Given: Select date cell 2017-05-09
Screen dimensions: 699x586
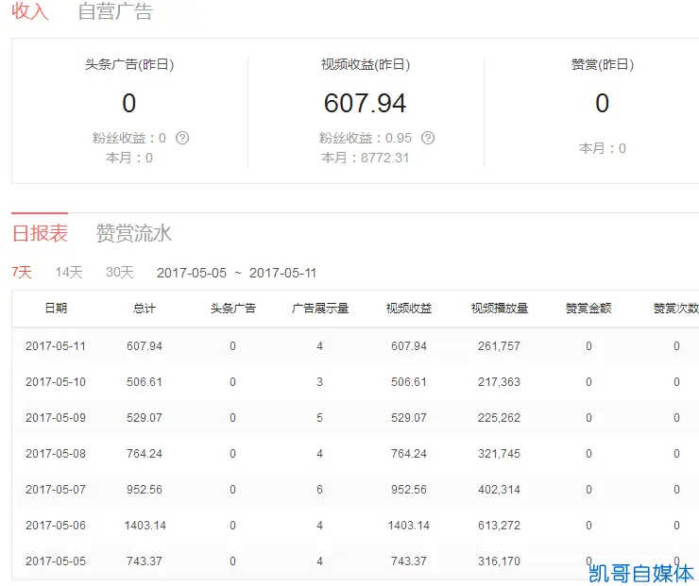Looking at the screenshot, I should (x=56, y=418).
